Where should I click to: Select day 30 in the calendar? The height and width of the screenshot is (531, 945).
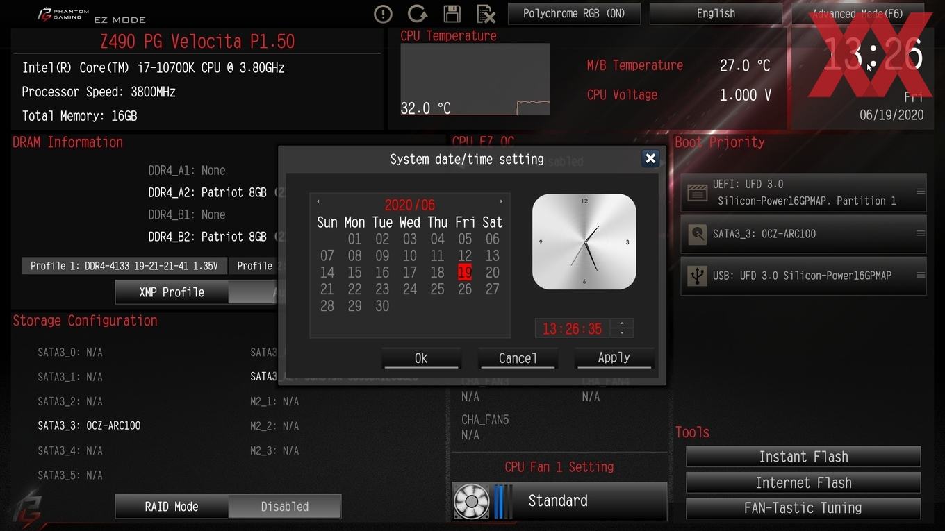pos(382,305)
